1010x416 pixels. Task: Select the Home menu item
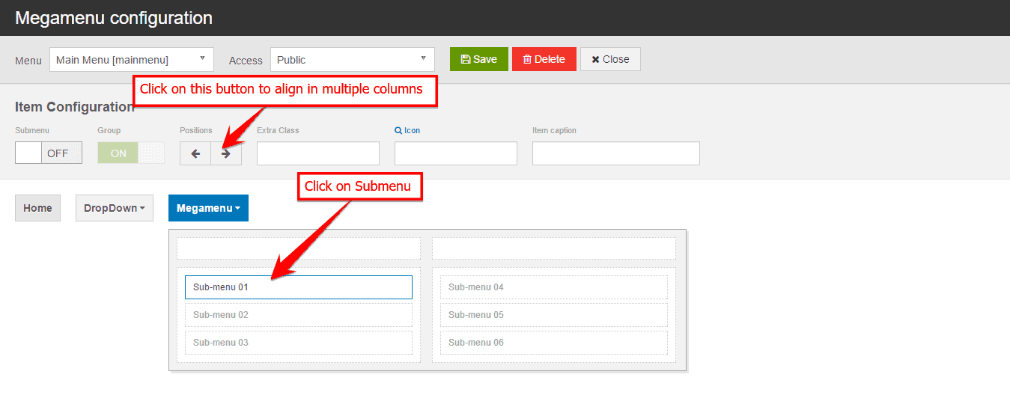(x=37, y=208)
